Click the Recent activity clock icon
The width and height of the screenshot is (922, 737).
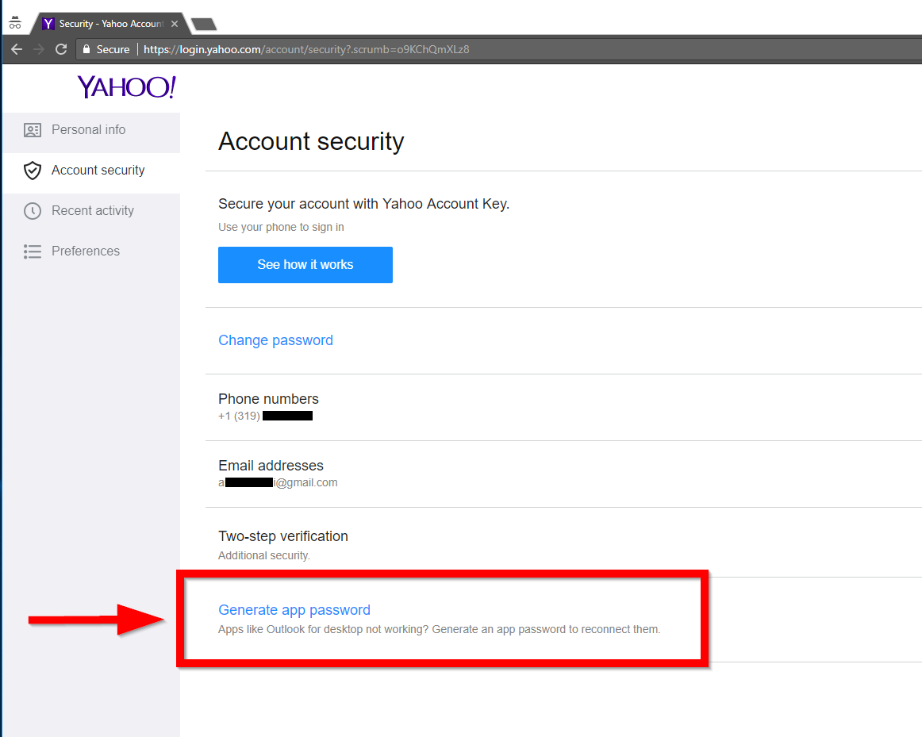click(33, 211)
